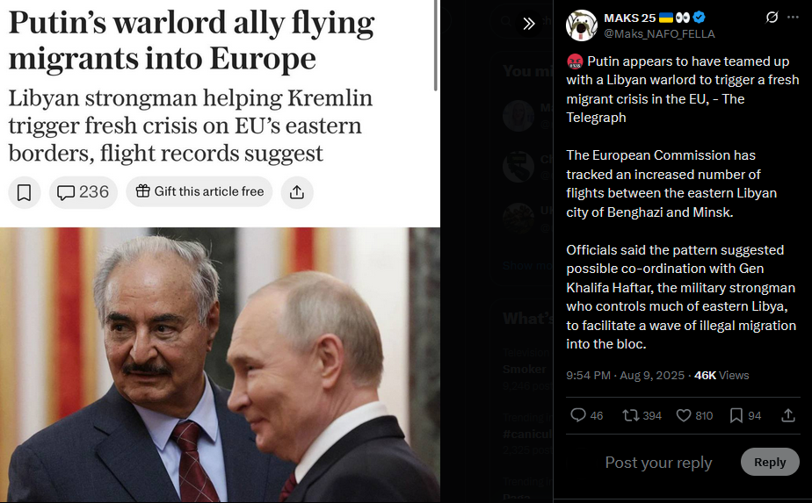
Task: Open the MAKS 25 profile avatar
Action: (582, 25)
